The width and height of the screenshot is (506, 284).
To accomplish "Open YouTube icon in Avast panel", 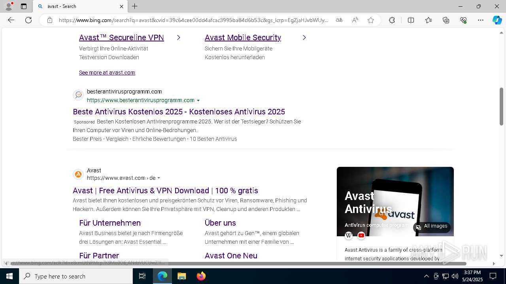I will click(x=361, y=235).
